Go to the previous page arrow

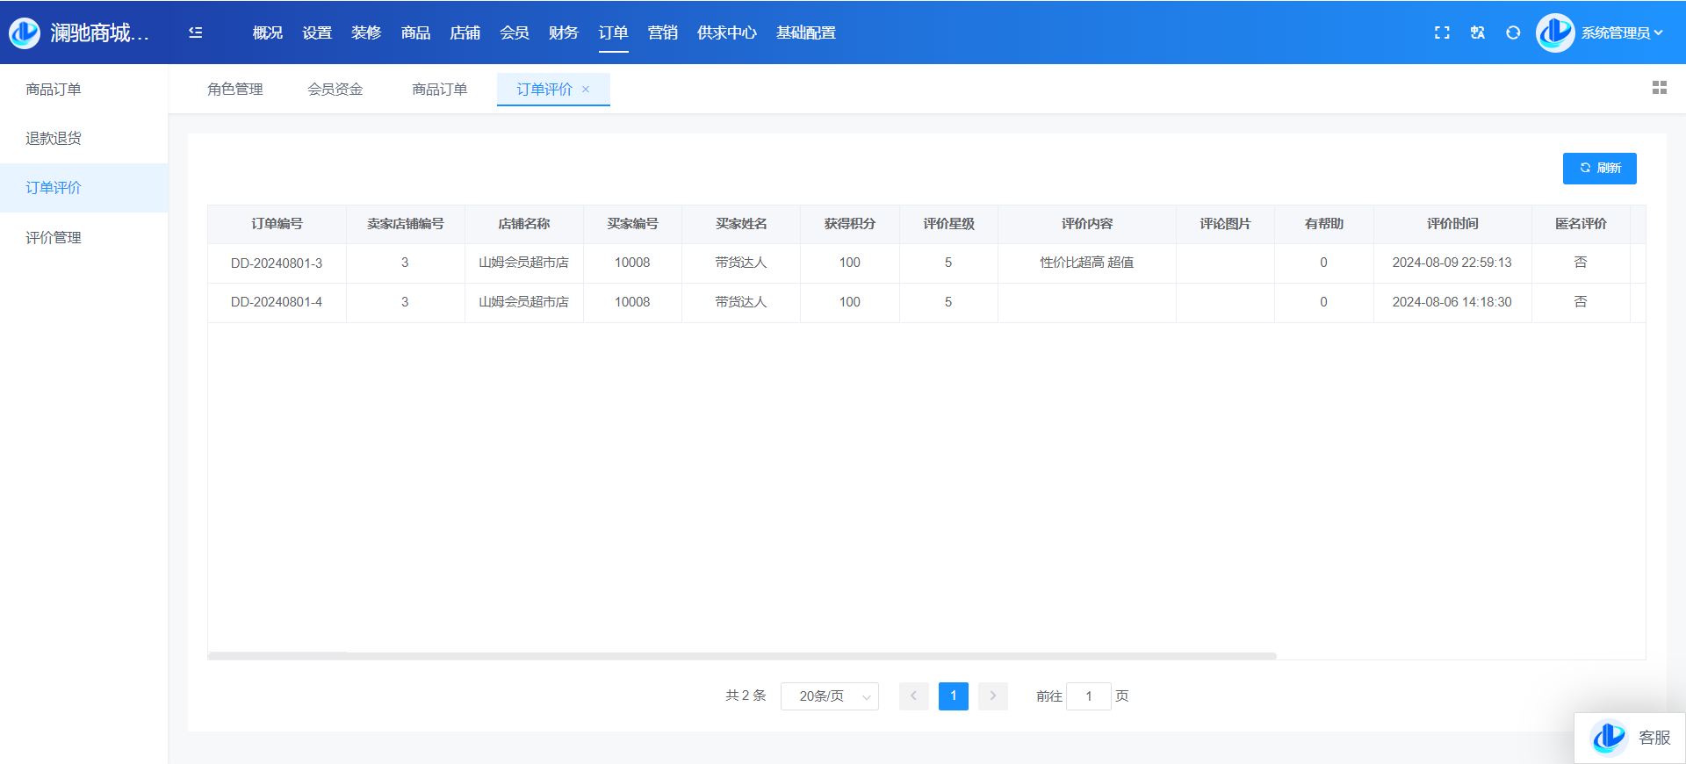point(913,696)
